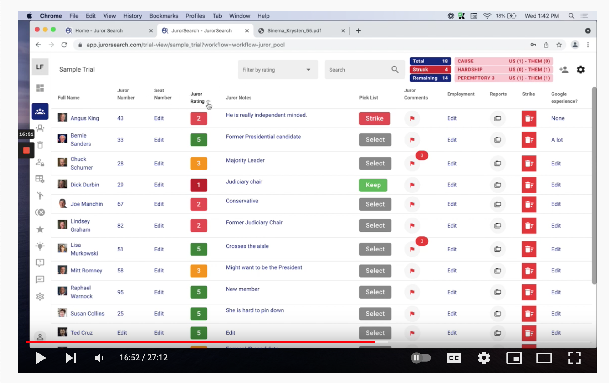
Task: Toggle YouTube autoplay switch
Action: [x=421, y=358]
